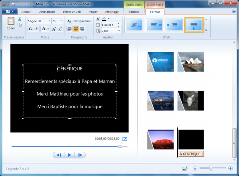Click the full screen preview icon
The height and width of the screenshot is (176, 239).
point(125,139)
